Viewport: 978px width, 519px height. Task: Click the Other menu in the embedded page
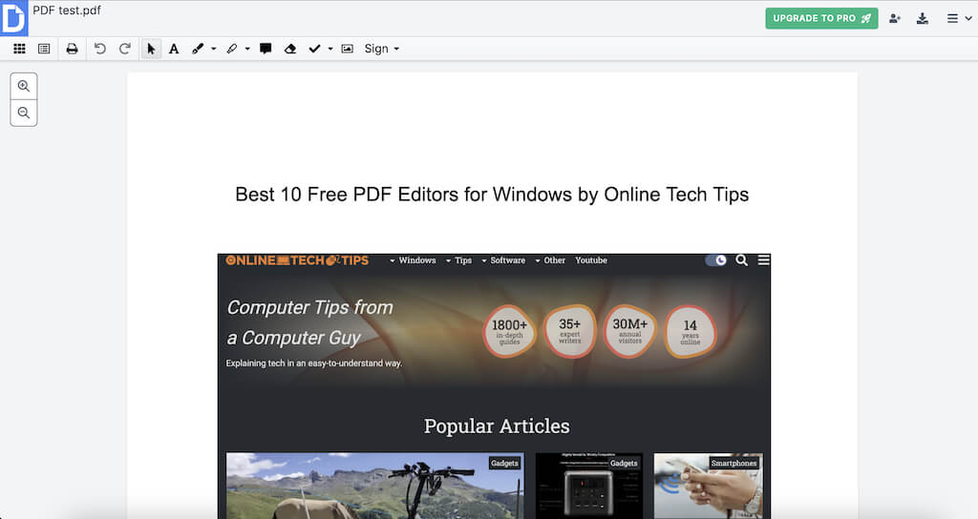550,260
